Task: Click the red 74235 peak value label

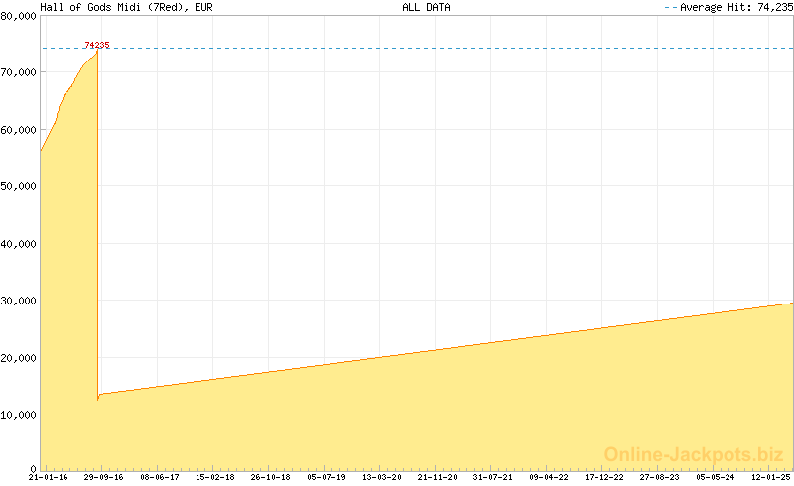Action: point(97,45)
